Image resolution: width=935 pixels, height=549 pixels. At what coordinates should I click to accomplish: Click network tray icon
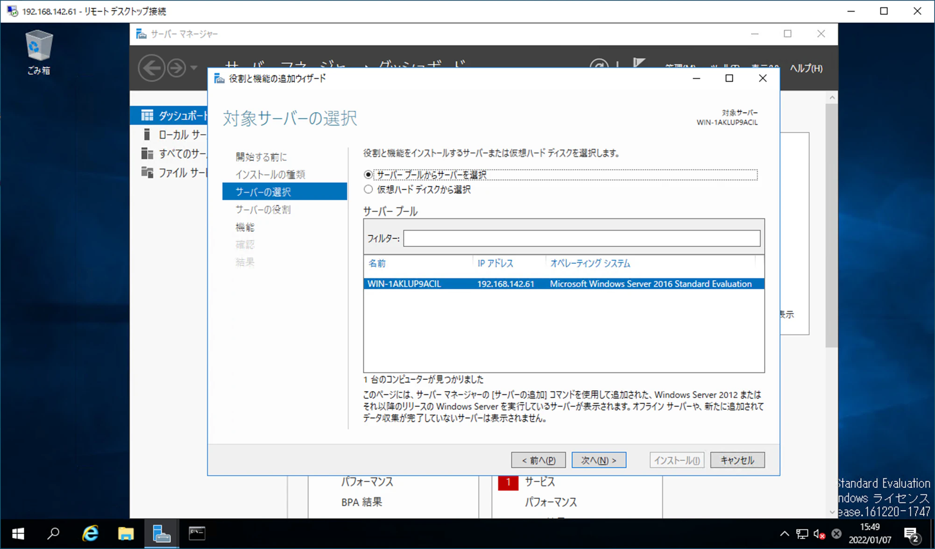[802, 534]
